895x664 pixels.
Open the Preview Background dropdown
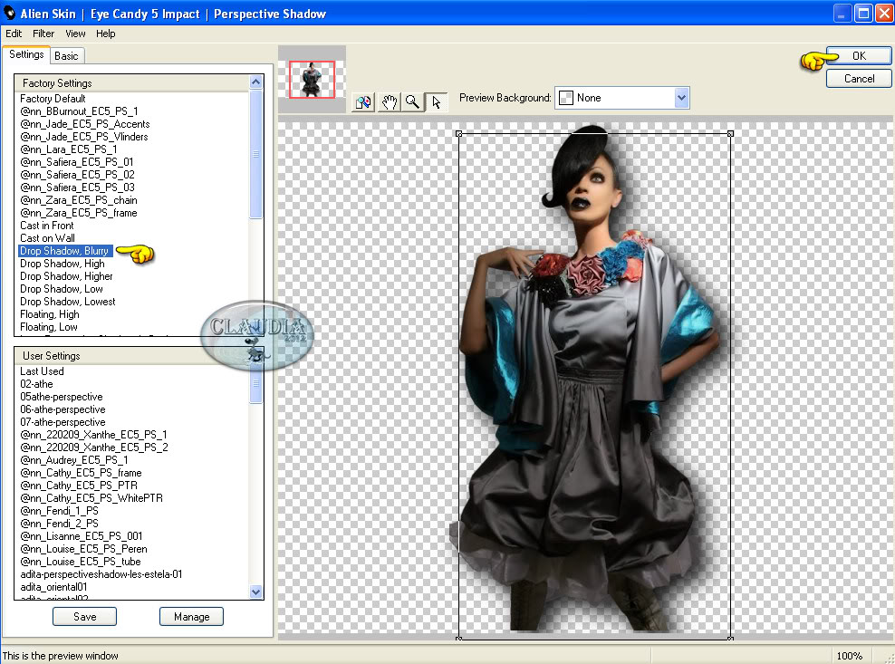[x=681, y=98]
